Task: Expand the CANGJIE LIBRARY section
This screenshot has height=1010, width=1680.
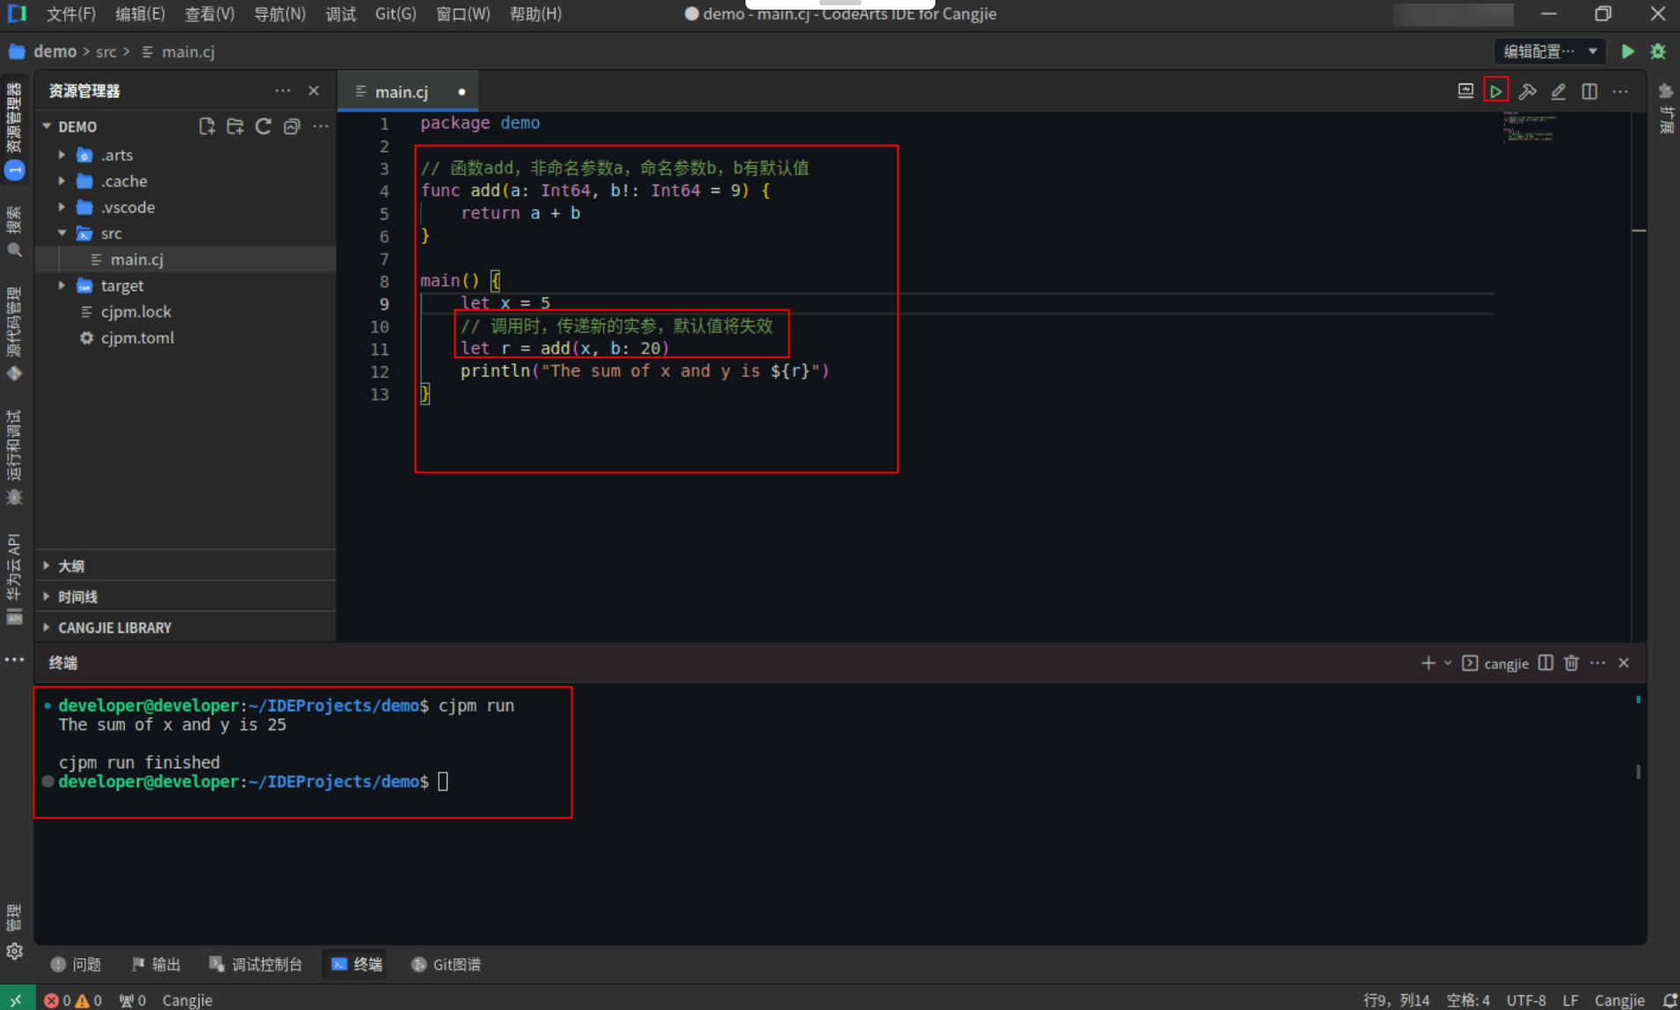Action: click(185, 628)
